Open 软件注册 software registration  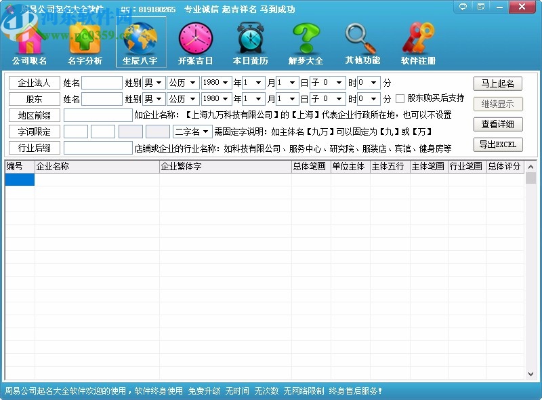pos(417,39)
